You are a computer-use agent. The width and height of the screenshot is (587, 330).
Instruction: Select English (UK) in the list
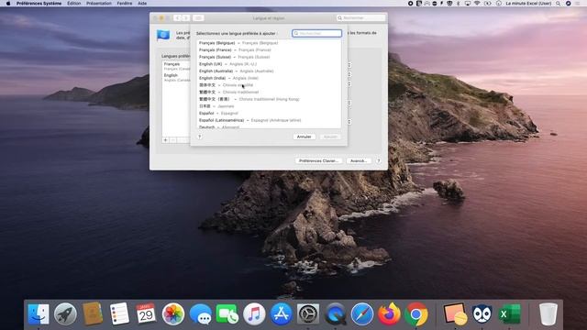[x=269, y=64]
